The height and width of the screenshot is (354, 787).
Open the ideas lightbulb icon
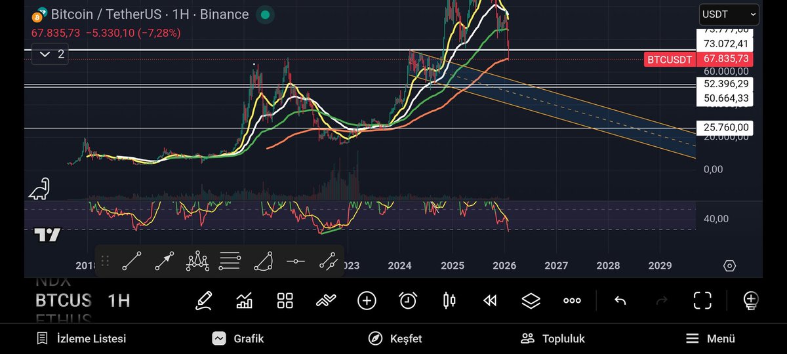click(750, 301)
